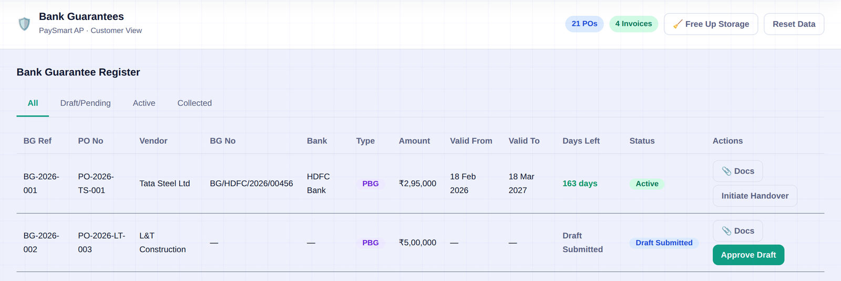841x281 pixels.
Task: Click the paperclip icon in BG-2026-002 Docs button
Action: (726, 231)
